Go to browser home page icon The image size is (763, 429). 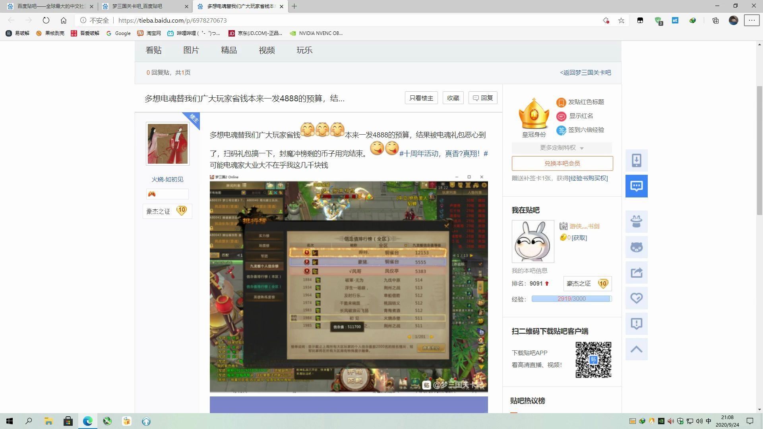point(64,20)
